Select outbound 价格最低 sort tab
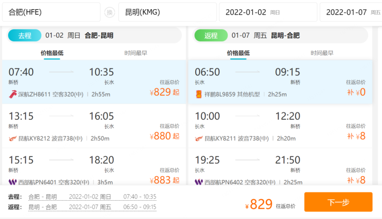 pos(52,53)
